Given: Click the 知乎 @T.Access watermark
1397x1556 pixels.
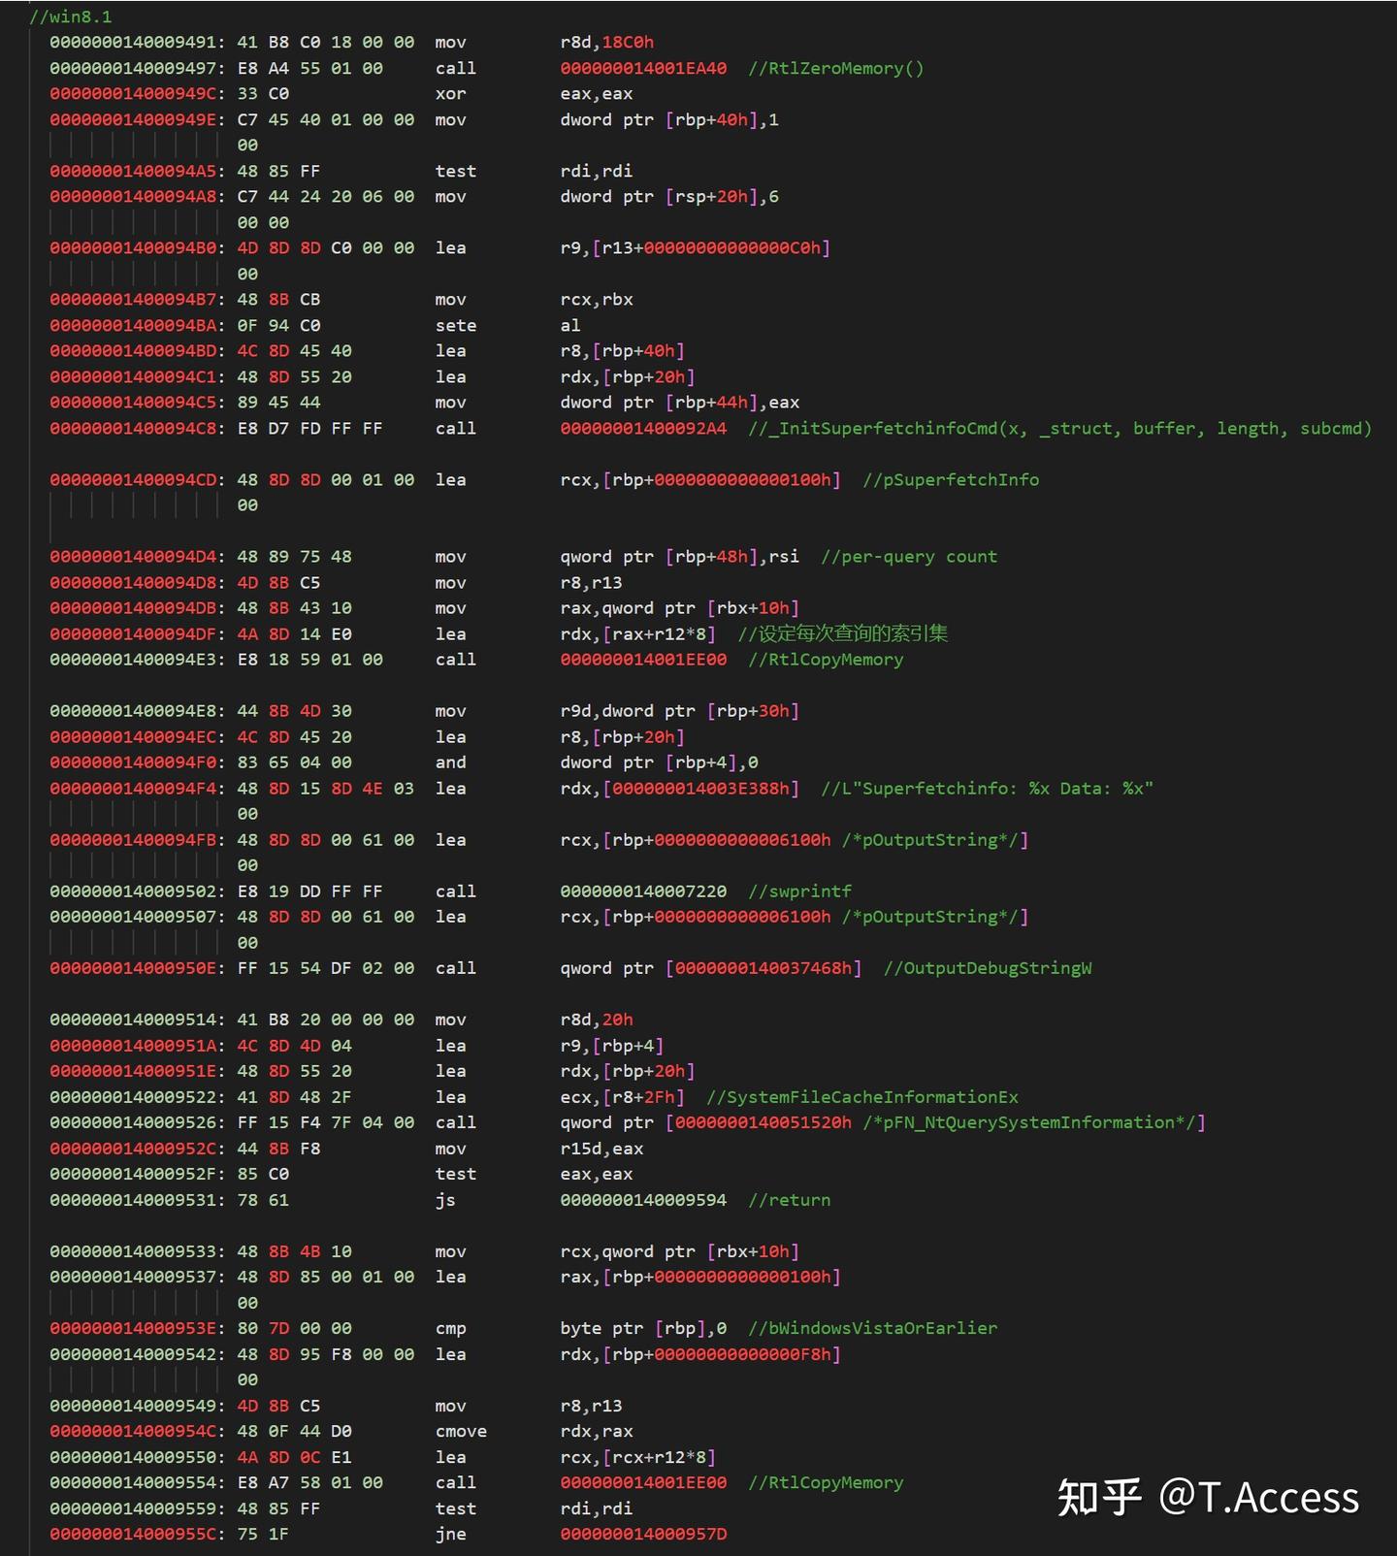Looking at the screenshot, I should click(1208, 1498).
